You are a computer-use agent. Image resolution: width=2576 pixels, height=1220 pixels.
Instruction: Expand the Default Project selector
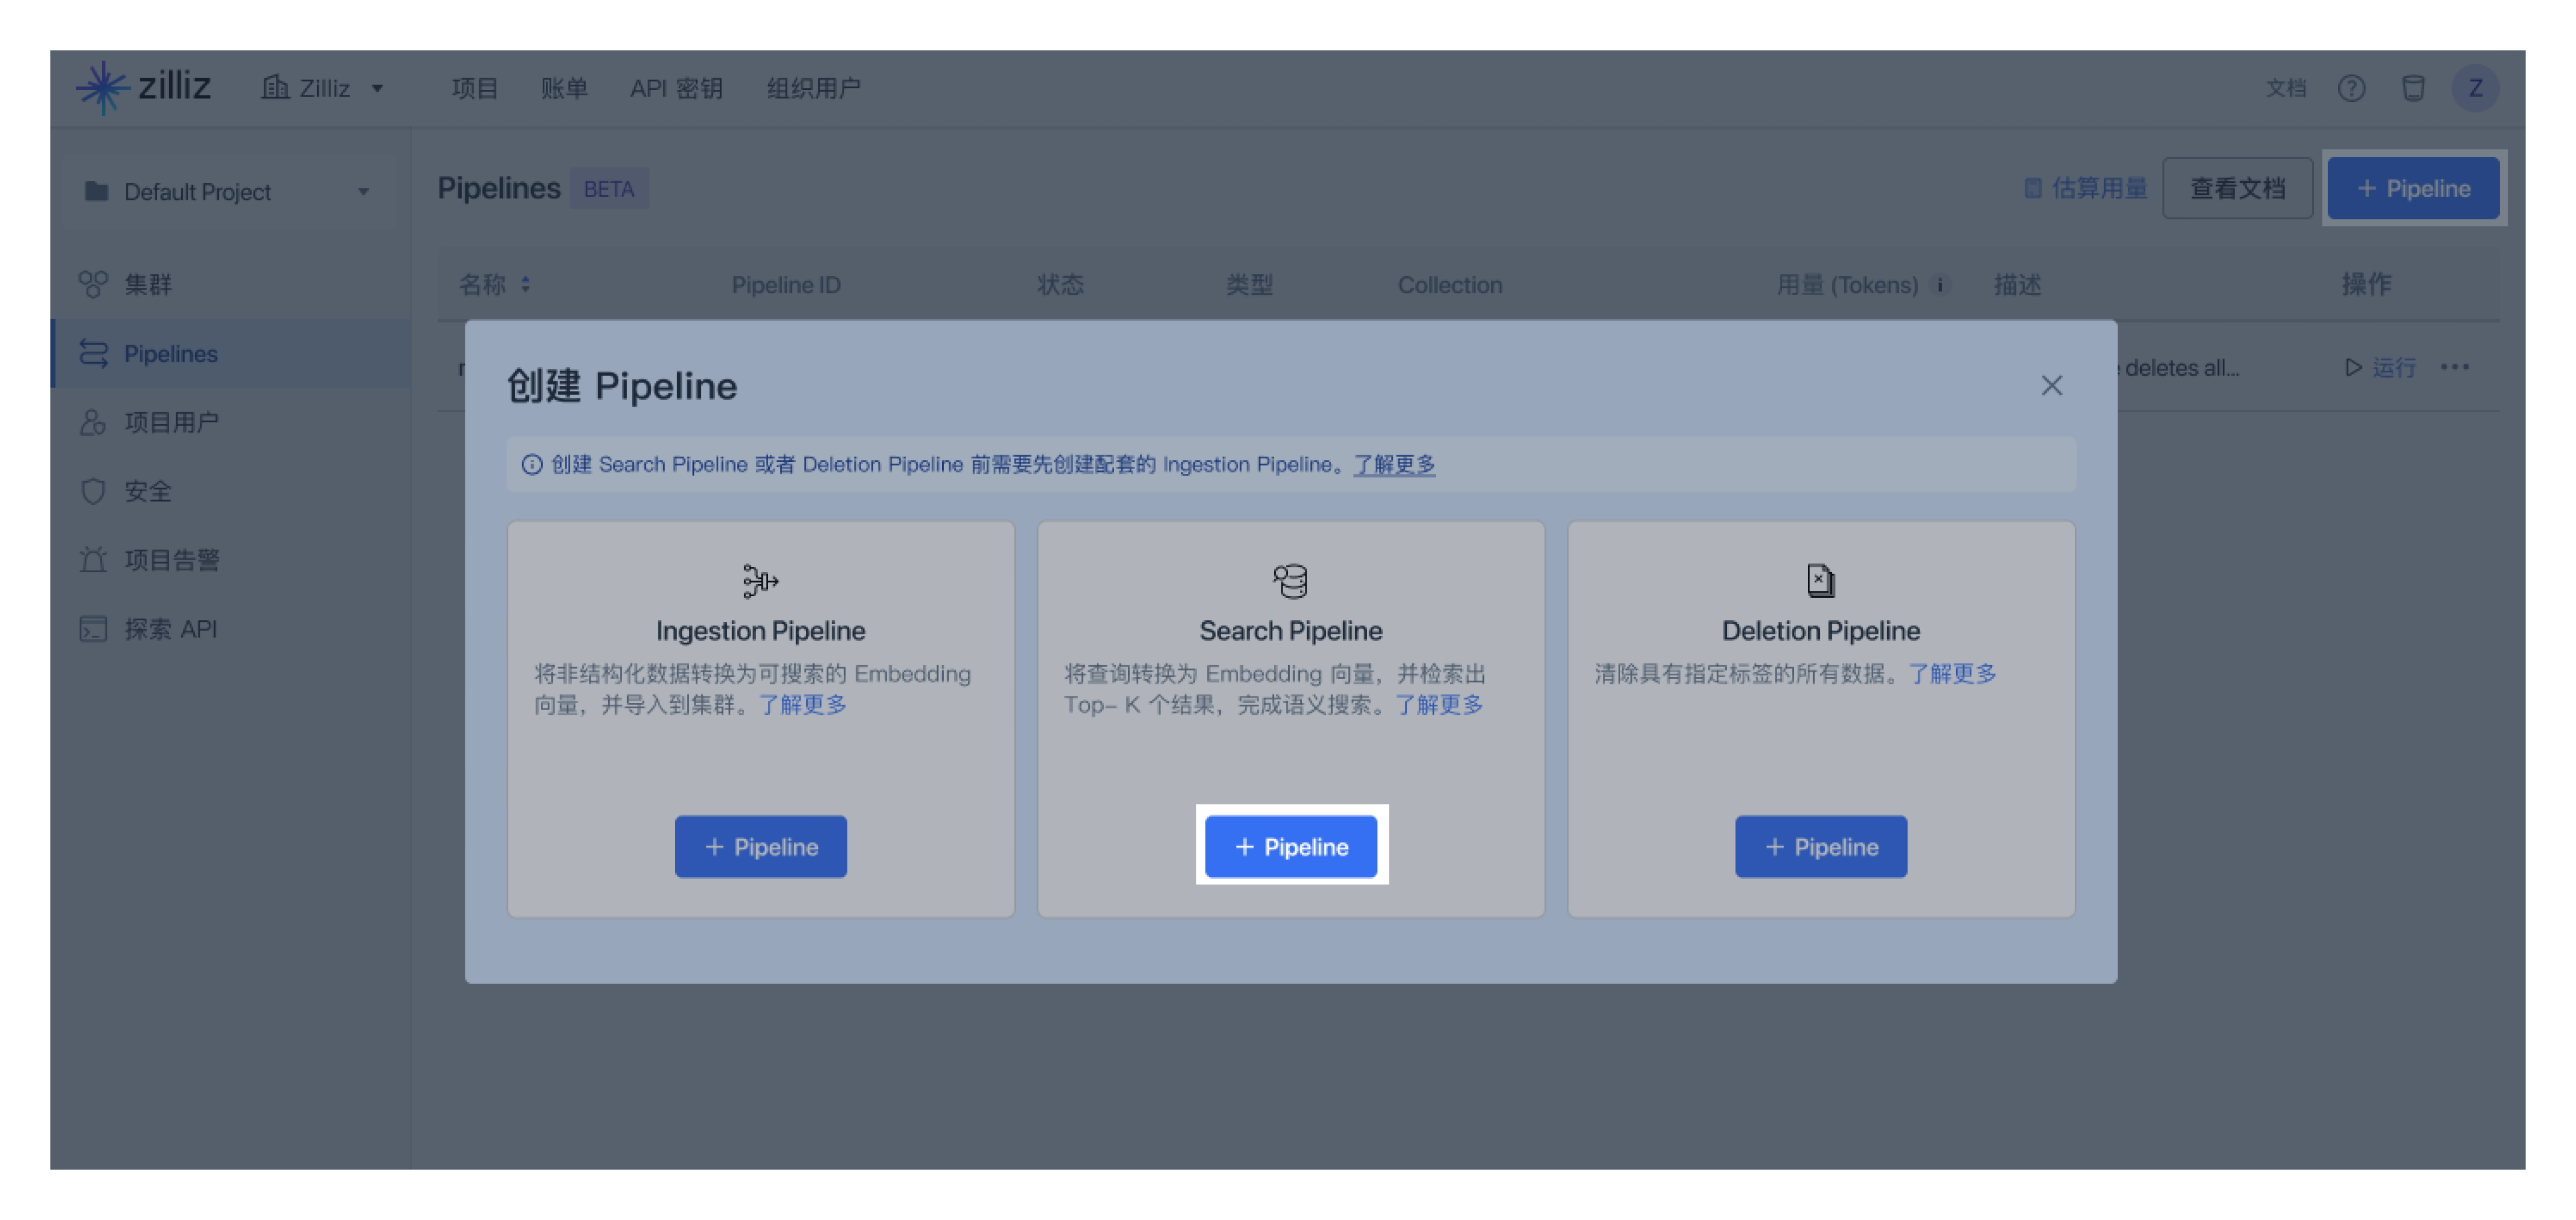pyautogui.click(x=229, y=191)
